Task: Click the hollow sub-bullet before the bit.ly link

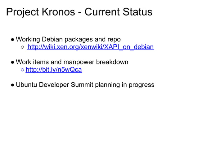Action: [x=23, y=70]
